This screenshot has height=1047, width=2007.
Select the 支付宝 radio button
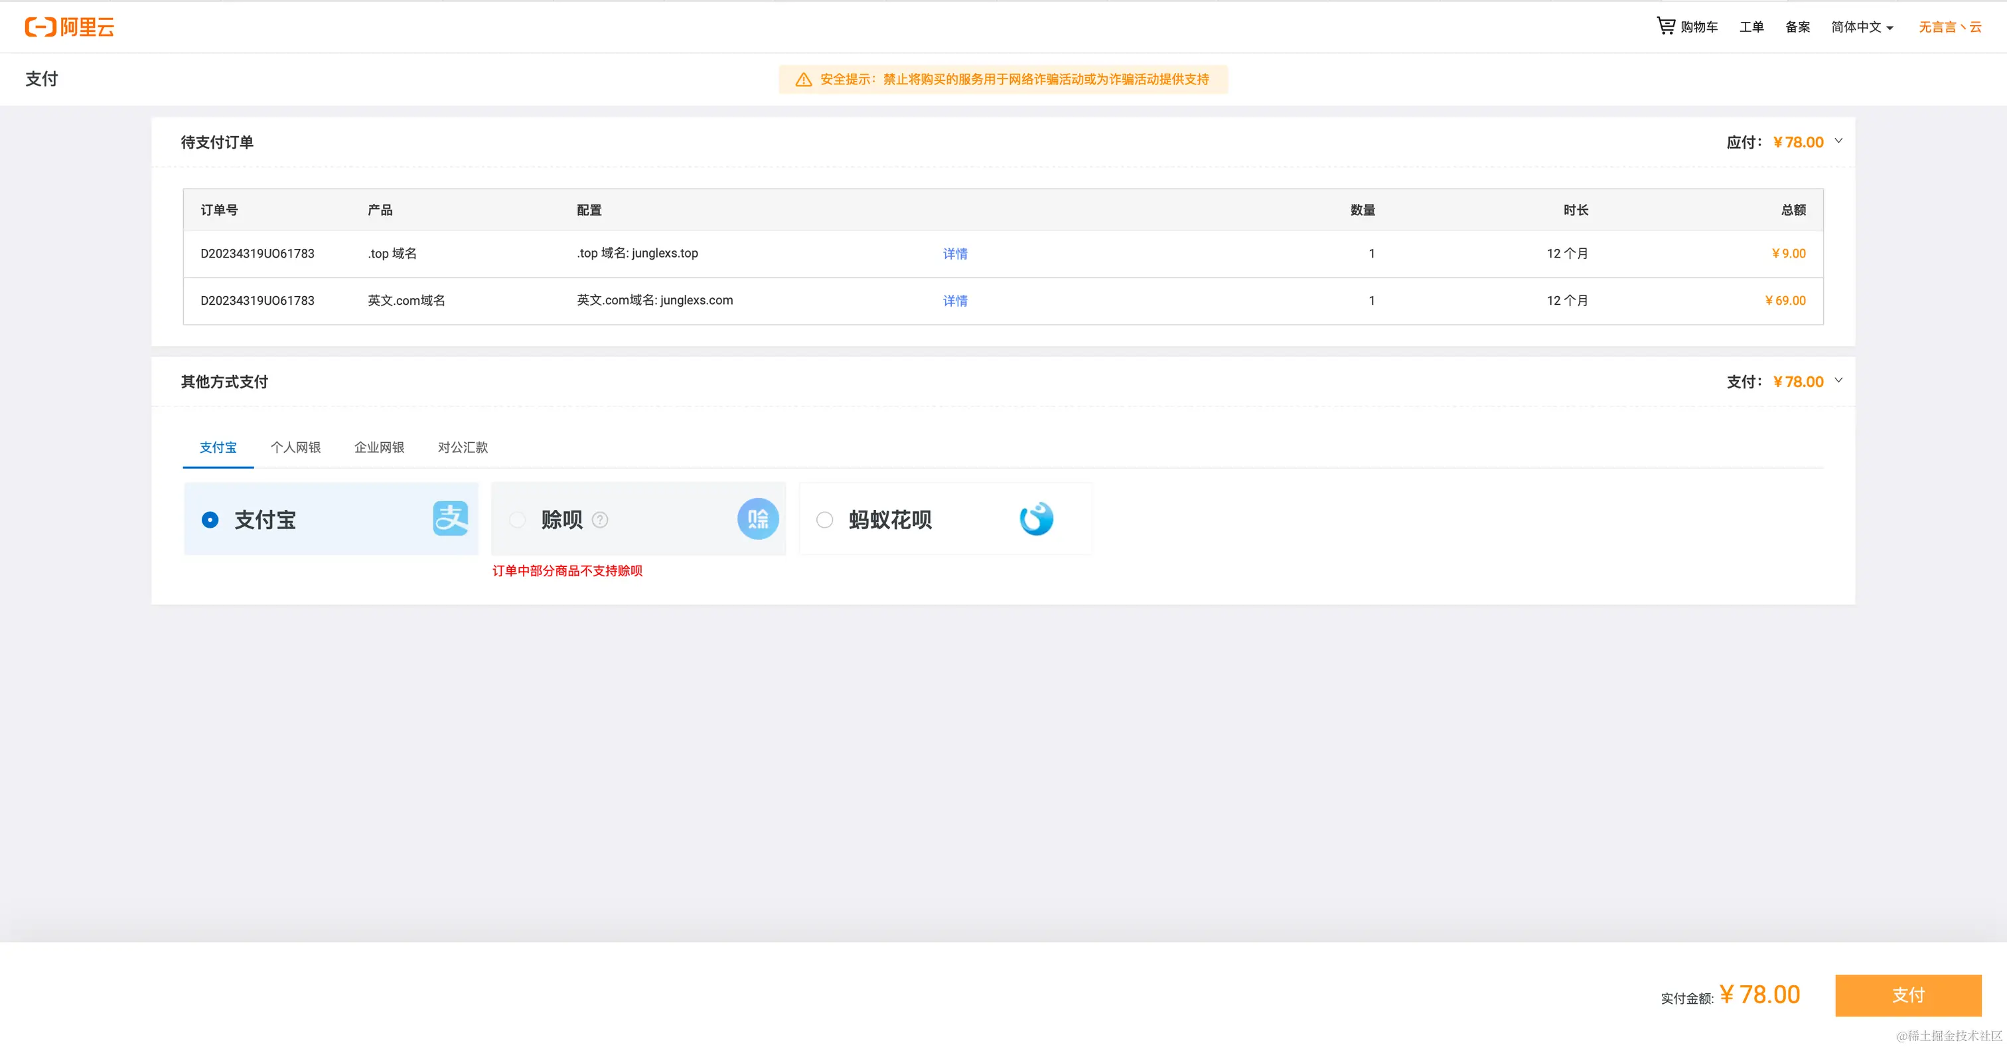pos(210,520)
